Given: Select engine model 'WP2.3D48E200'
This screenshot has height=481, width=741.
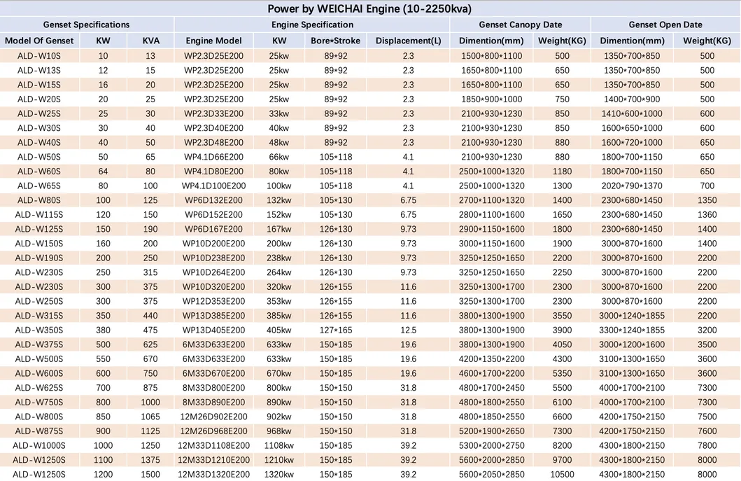Looking at the screenshot, I should pyautogui.click(x=213, y=142).
